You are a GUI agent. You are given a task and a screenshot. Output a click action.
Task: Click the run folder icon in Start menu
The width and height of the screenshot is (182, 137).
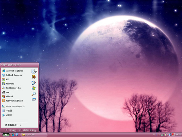[x=34, y=99]
